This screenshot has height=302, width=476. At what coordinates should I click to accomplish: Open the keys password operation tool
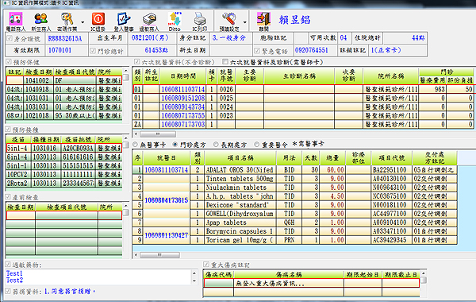pyautogui.click(x=67, y=19)
